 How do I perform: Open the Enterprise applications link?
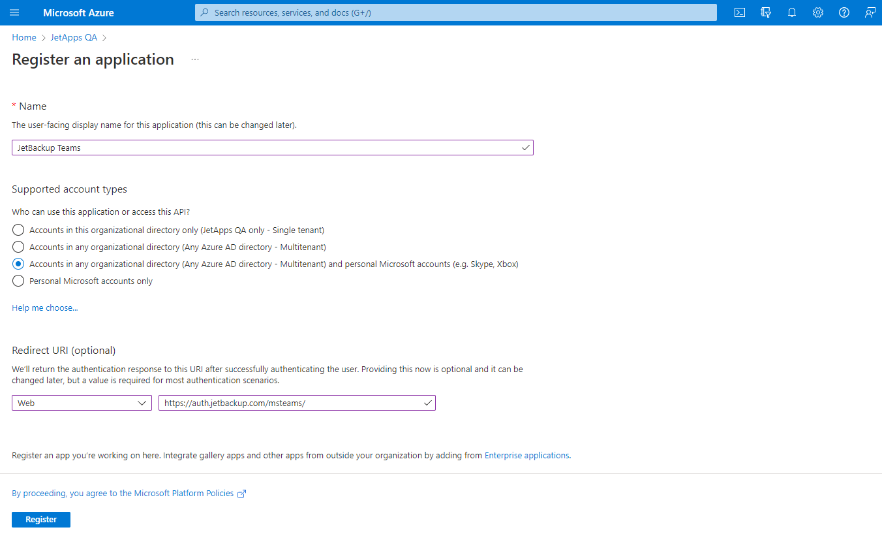click(526, 455)
